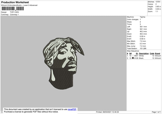
Task: Select the colorway value 'Colorway 1'
Action: [14, 15]
